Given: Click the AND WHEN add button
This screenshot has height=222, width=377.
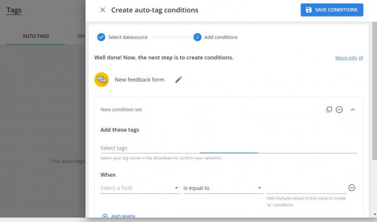Looking at the screenshot, I should (119, 216).
